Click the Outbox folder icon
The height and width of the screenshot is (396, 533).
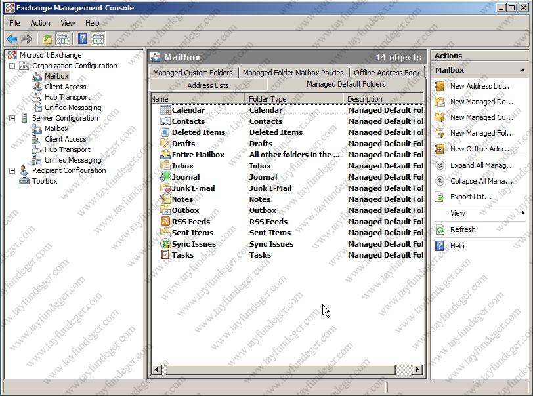click(x=165, y=210)
